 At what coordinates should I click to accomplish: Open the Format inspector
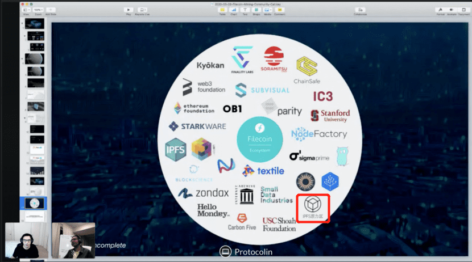pos(440,10)
